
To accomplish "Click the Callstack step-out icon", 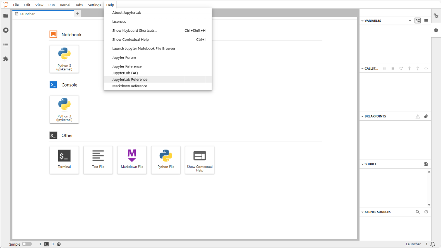I will click(x=418, y=69).
